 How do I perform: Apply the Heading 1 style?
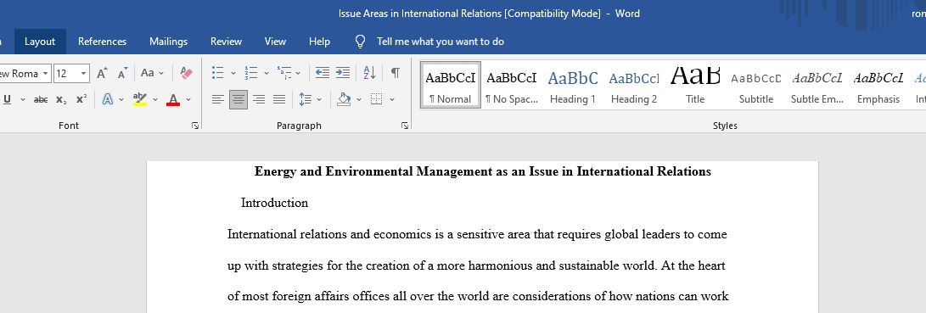(573, 85)
